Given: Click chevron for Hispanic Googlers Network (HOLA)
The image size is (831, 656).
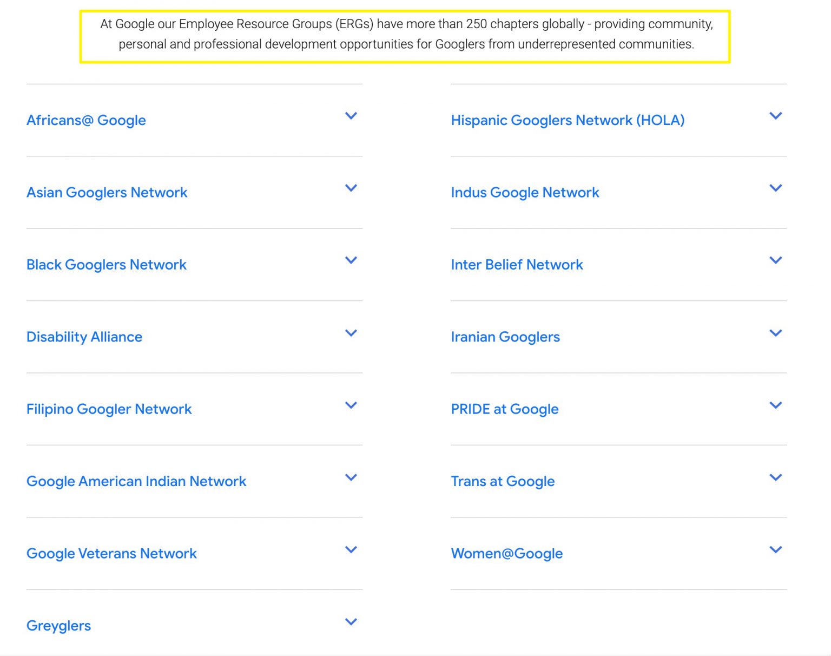Looking at the screenshot, I should coord(775,116).
